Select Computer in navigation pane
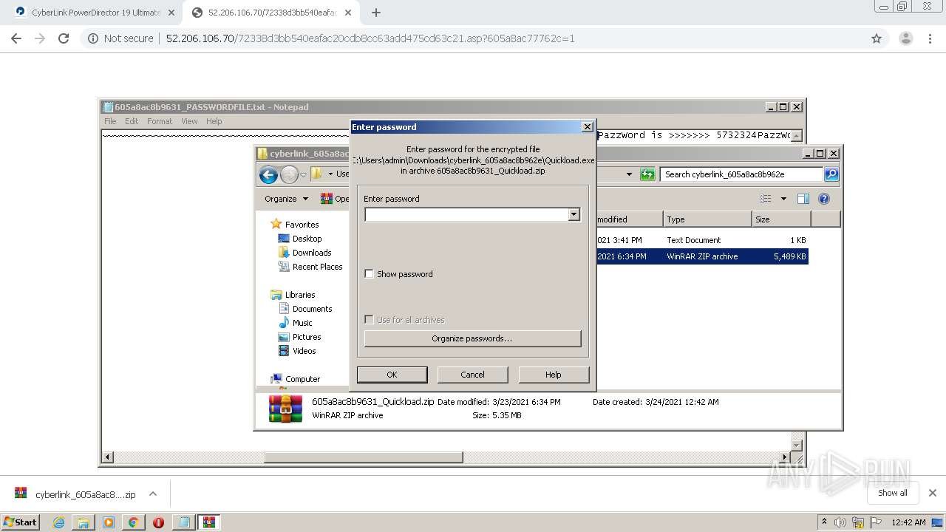The height and width of the screenshot is (532, 946). [302, 379]
